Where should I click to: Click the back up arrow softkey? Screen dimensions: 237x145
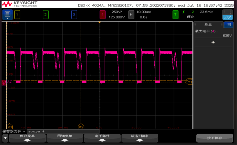pos(5,138)
